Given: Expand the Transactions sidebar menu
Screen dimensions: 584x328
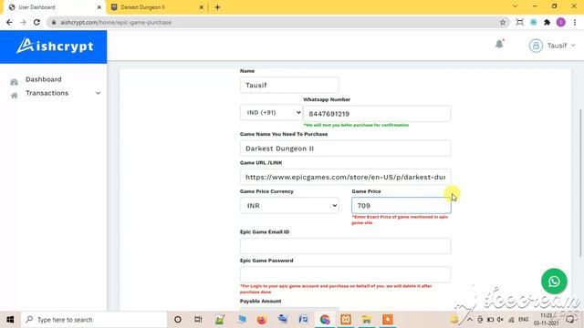Looking at the screenshot, I should (x=98, y=93).
